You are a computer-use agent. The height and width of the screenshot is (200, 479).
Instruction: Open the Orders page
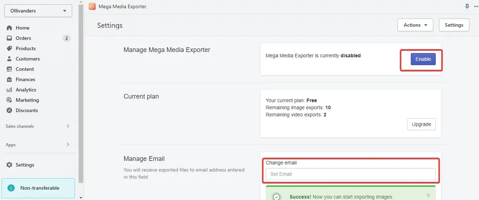pos(23,38)
